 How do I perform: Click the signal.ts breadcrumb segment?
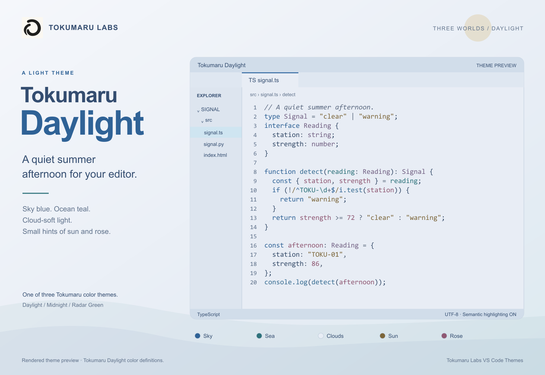click(269, 95)
